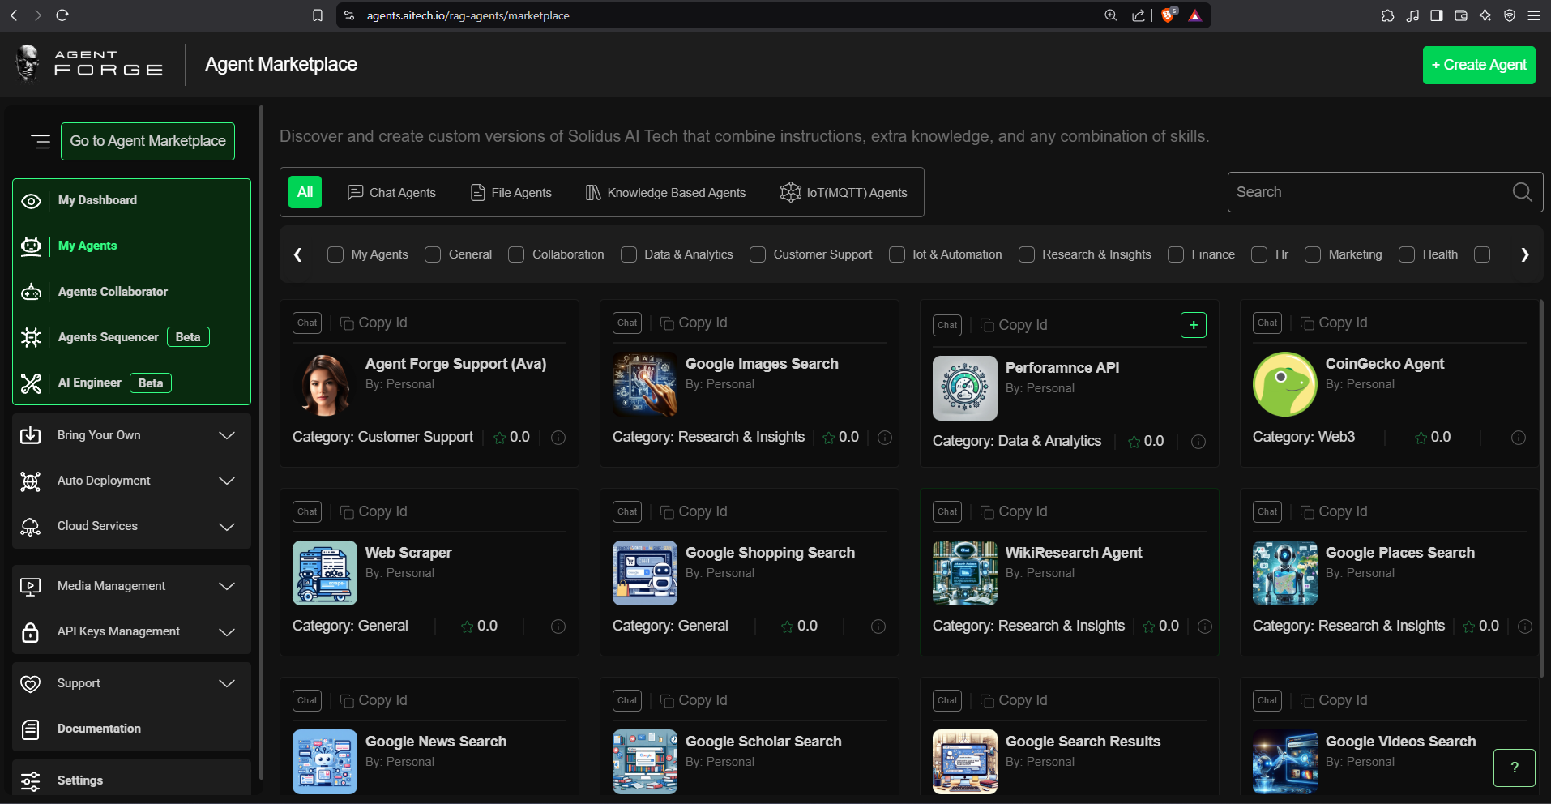Select the All agents tab
The width and height of the screenshot is (1551, 804).
pos(305,192)
